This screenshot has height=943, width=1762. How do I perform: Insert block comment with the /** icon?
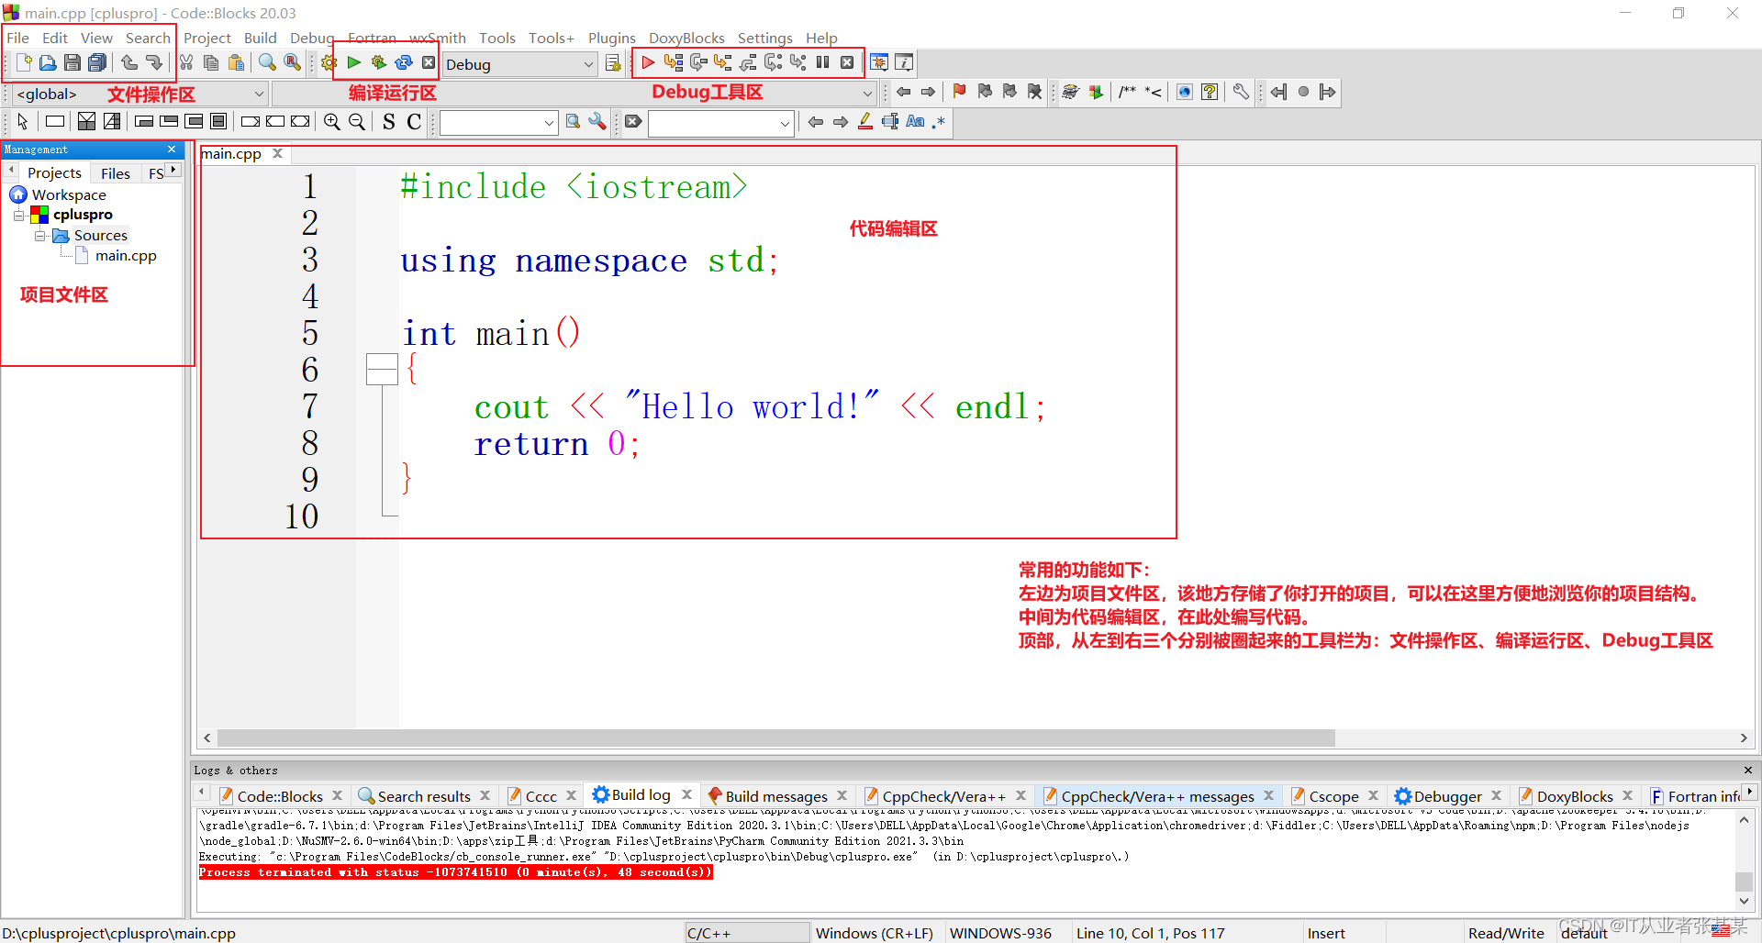pyautogui.click(x=1127, y=92)
